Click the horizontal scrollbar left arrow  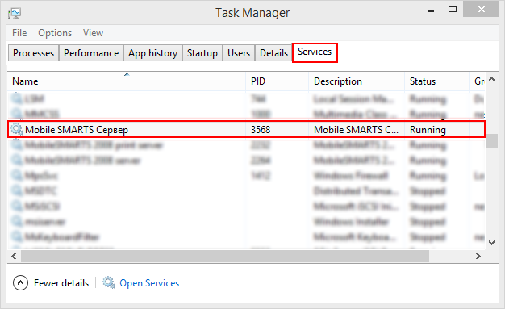coord(14,257)
